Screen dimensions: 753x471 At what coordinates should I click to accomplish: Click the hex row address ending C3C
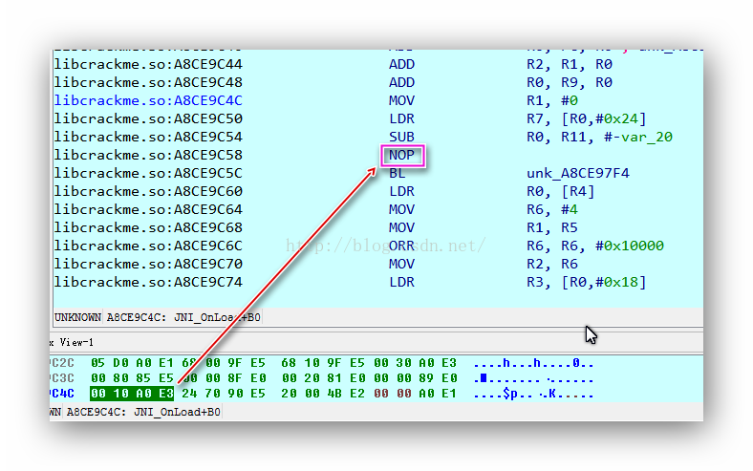pyautogui.click(x=62, y=378)
